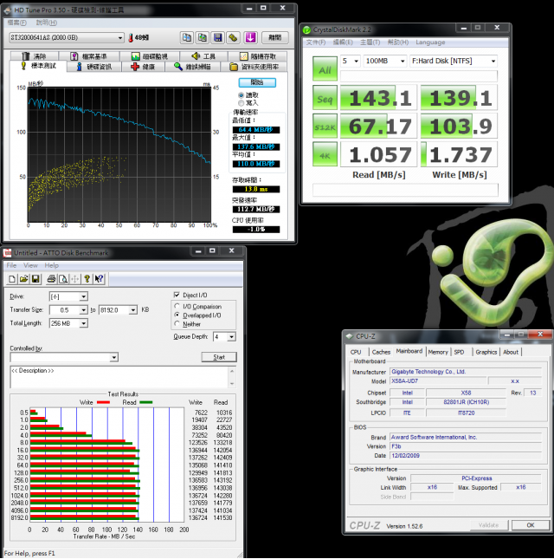Open the speaker-icon tools tab in HD Tune
The width and height of the screenshot is (554, 559).
[x=203, y=56]
